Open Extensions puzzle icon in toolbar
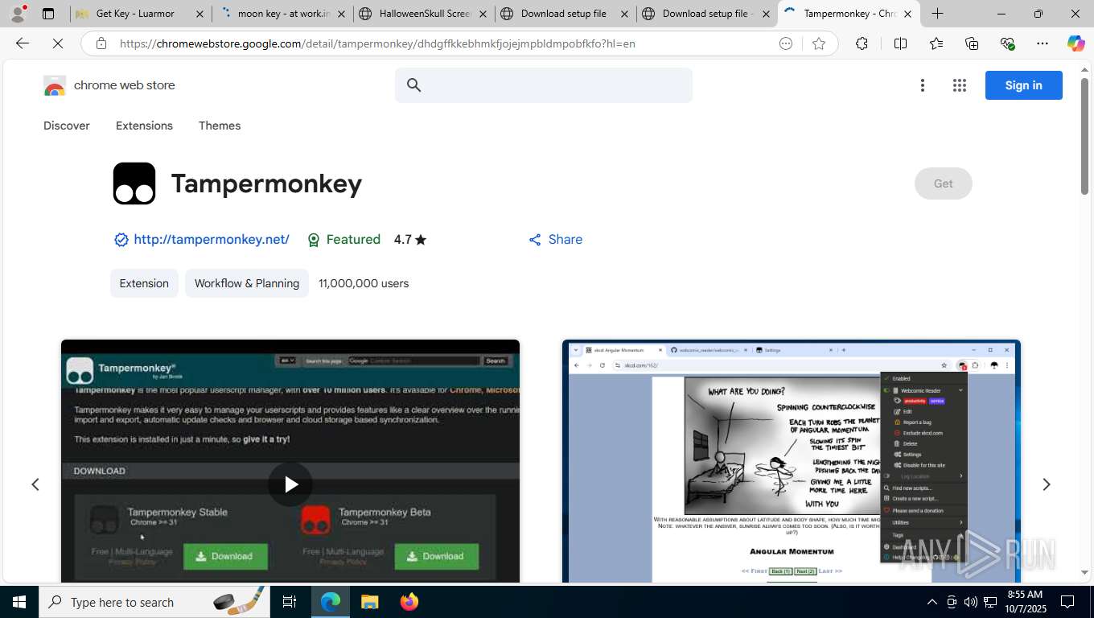This screenshot has height=618, width=1094. tap(862, 43)
